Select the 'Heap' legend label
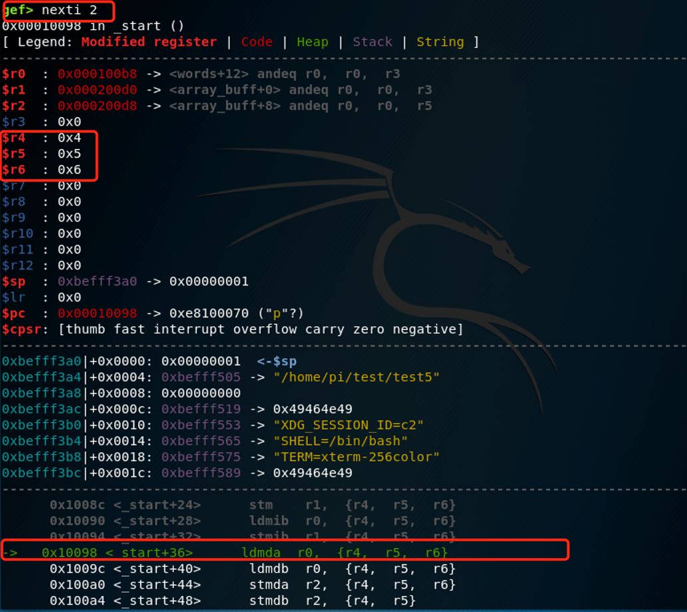Screen dimensions: 687x612 pos(313,42)
